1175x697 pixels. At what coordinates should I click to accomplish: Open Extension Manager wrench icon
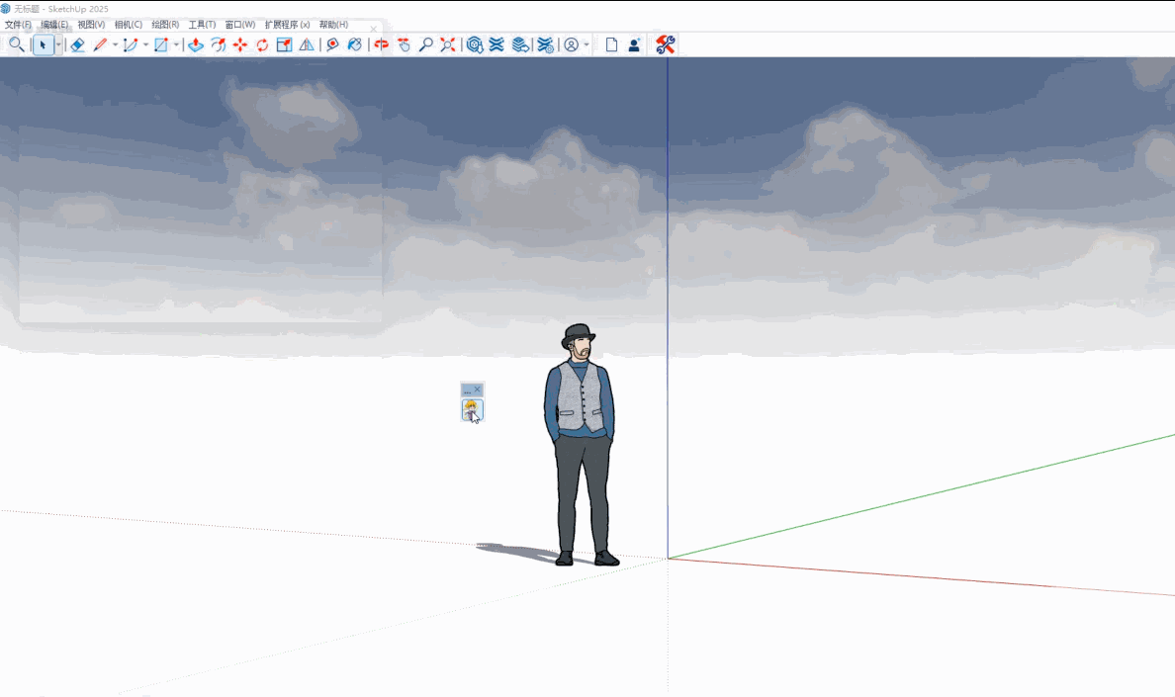pos(666,44)
